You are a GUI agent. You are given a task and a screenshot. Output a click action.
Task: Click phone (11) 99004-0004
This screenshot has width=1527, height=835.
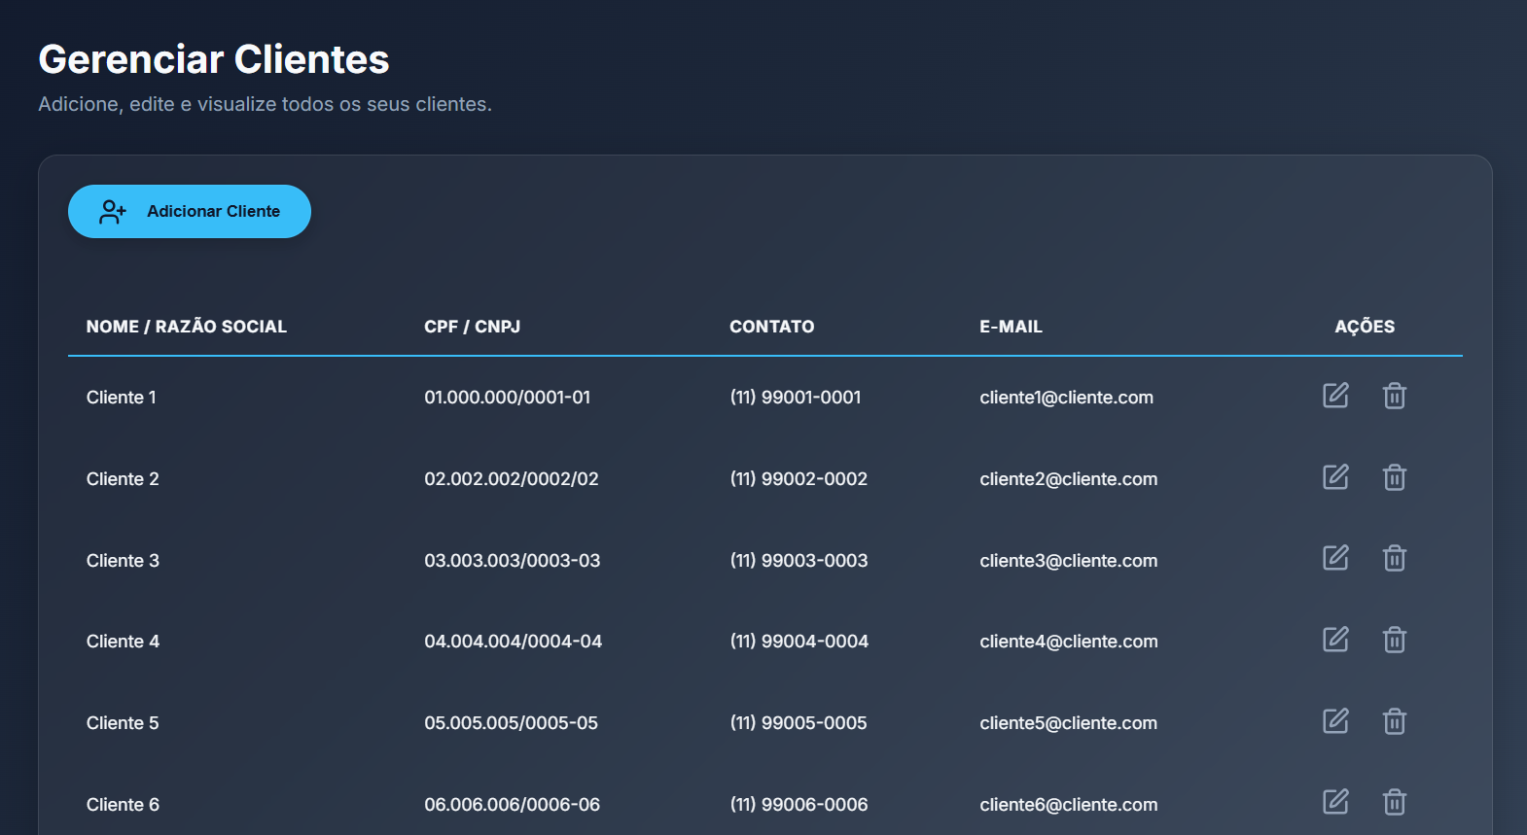(x=799, y=642)
